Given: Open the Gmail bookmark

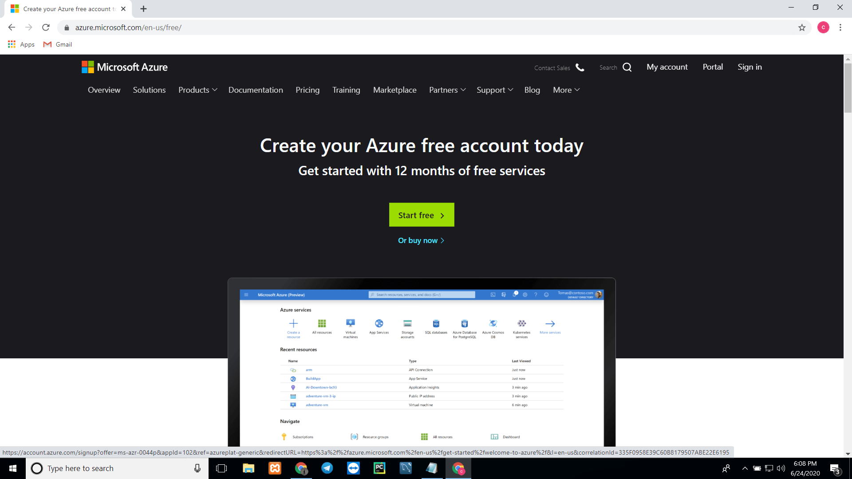Looking at the screenshot, I should click(58, 44).
